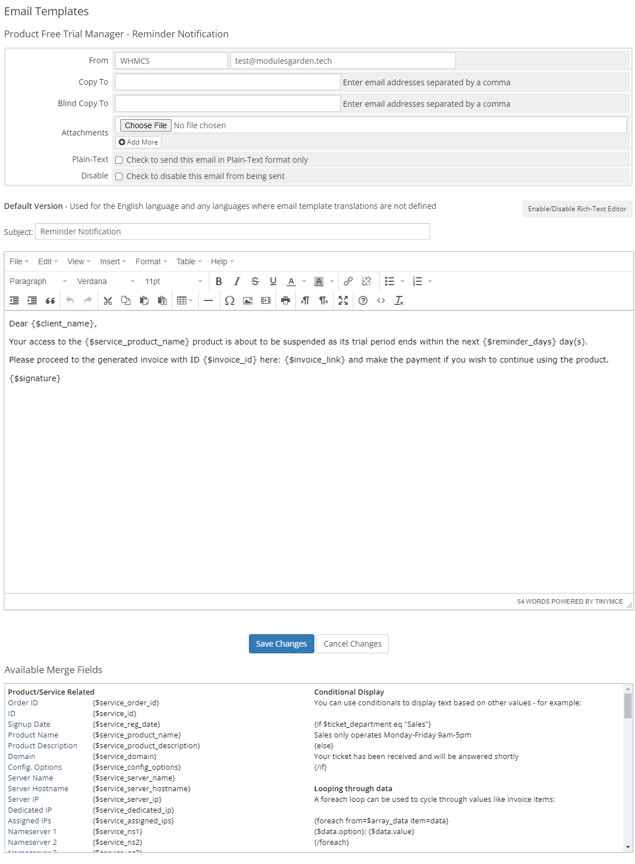This screenshot has width=635, height=864.
Task: Enable Plain-Text format only checkbox
Action: pyautogui.click(x=119, y=160)
